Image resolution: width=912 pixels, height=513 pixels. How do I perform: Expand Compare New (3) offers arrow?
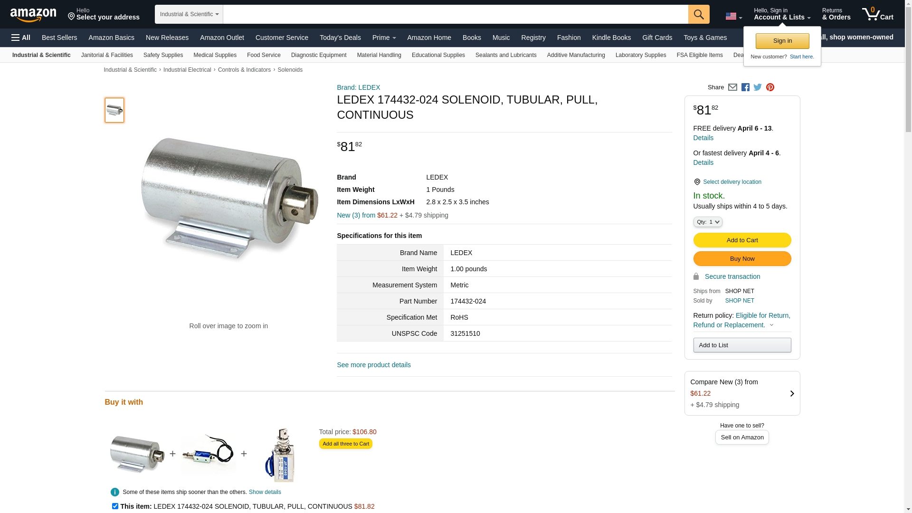click(792, 394)
